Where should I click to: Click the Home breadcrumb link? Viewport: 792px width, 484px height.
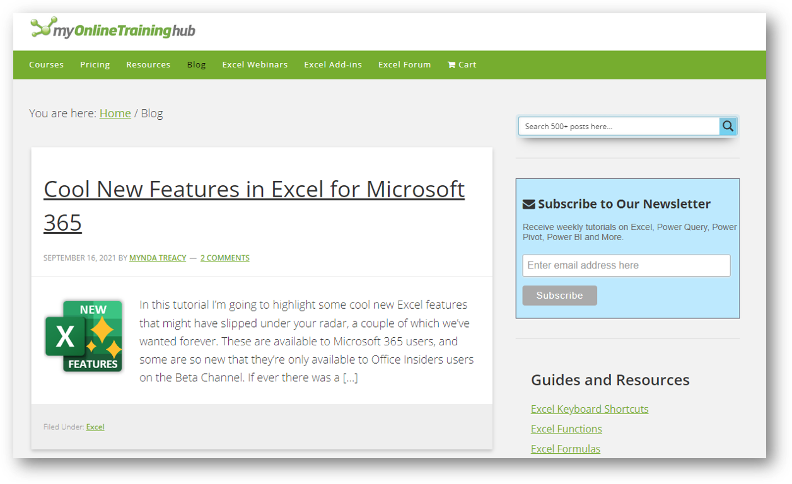point(115,113)
